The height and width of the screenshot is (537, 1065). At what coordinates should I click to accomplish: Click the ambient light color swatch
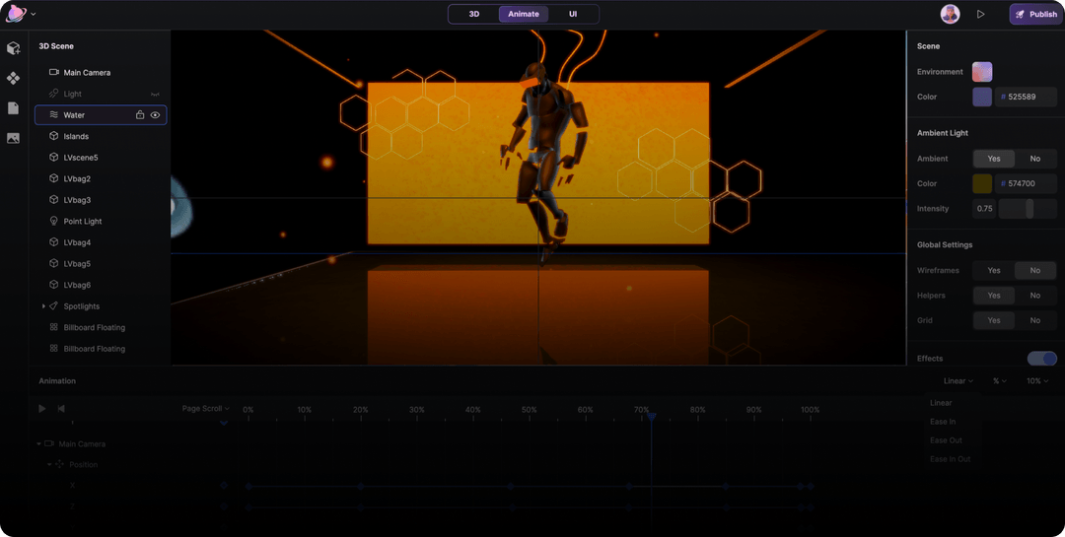(982, 183)
